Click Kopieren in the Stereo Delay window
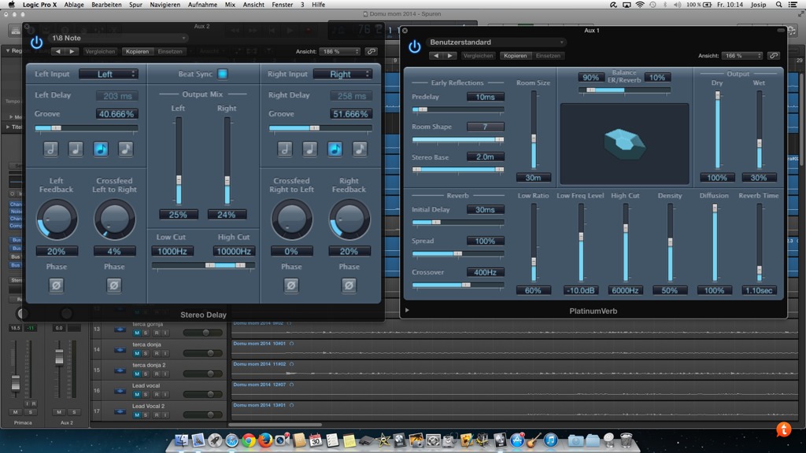This screenshot has height=453, width=806. tap(137, 51)
